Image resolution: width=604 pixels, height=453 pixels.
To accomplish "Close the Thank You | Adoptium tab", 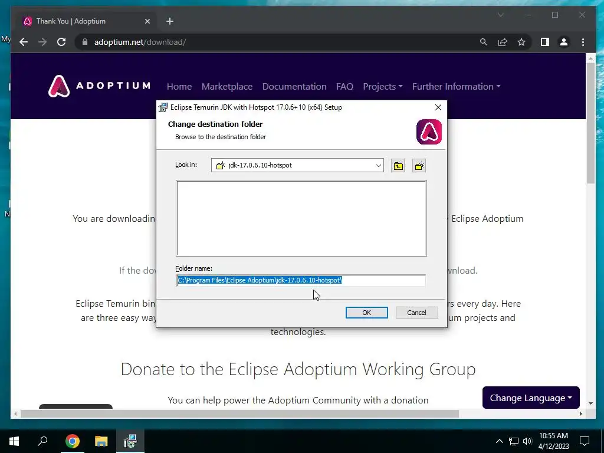I will coord(147,21).
